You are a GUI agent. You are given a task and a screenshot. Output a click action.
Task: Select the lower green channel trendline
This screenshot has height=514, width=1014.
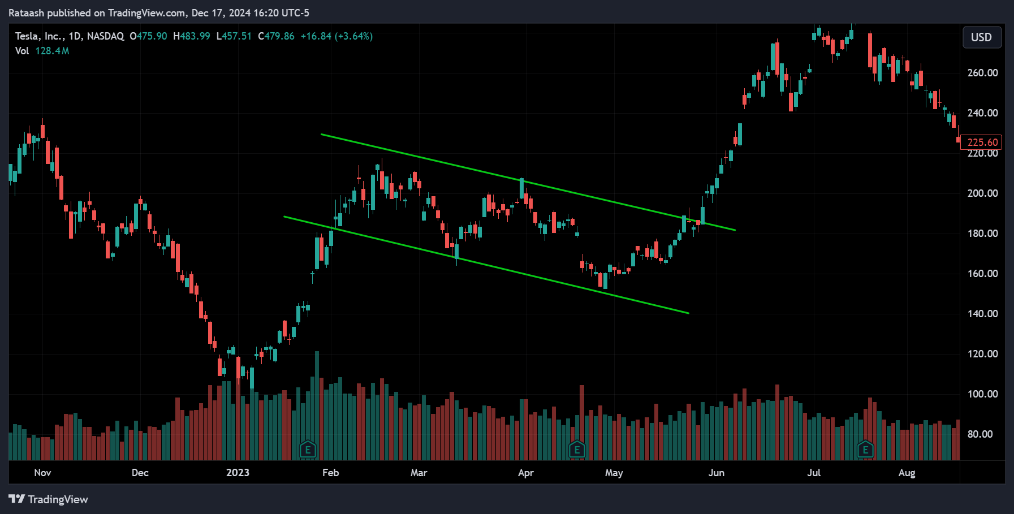[486, 265]
